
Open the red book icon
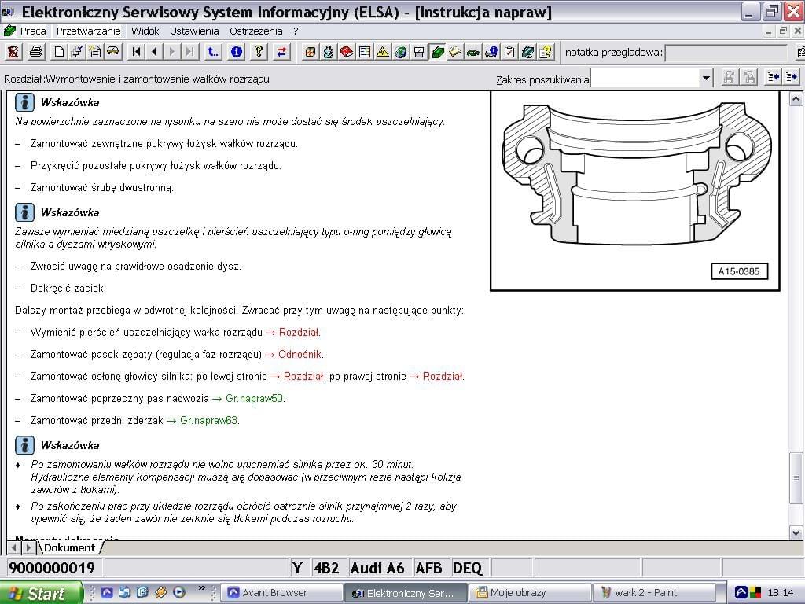347,51
